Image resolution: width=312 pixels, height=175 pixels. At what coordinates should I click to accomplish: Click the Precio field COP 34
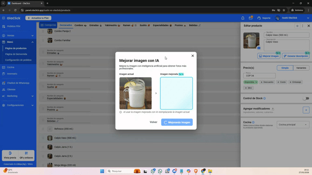pos(259,75)
